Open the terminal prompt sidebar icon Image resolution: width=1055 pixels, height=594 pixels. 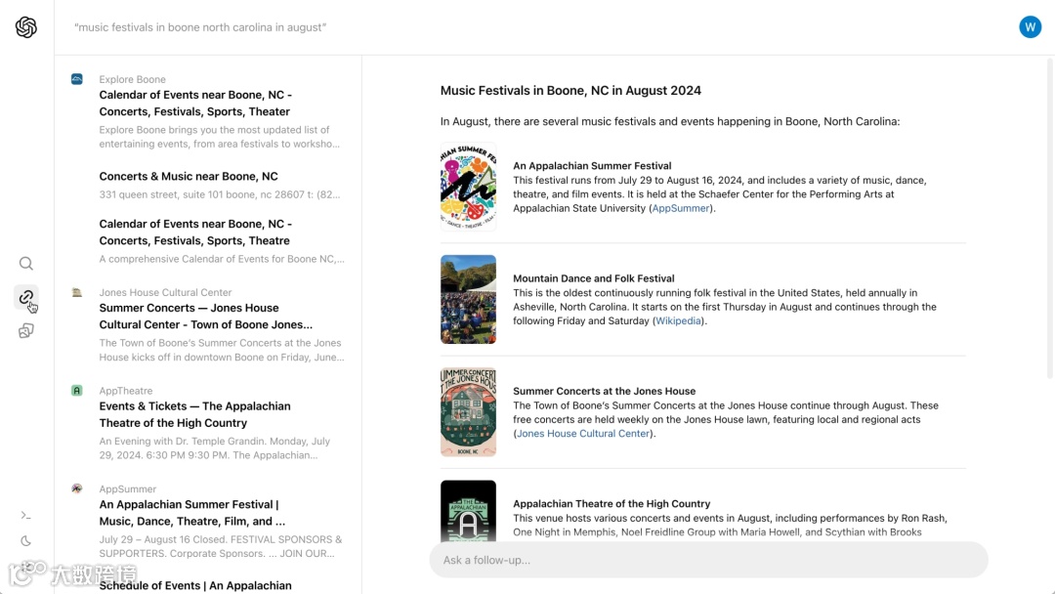(x=26, y=515)
